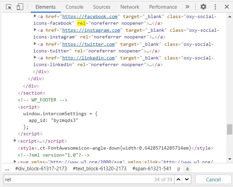Select breadcrumb #div_block-61317-2173
Screen dimensions: 233x187
pos(41,169)
